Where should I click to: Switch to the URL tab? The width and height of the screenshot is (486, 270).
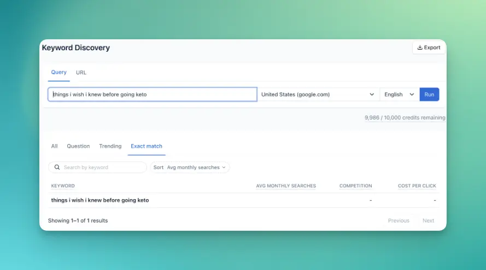click(x=81, y=73)
